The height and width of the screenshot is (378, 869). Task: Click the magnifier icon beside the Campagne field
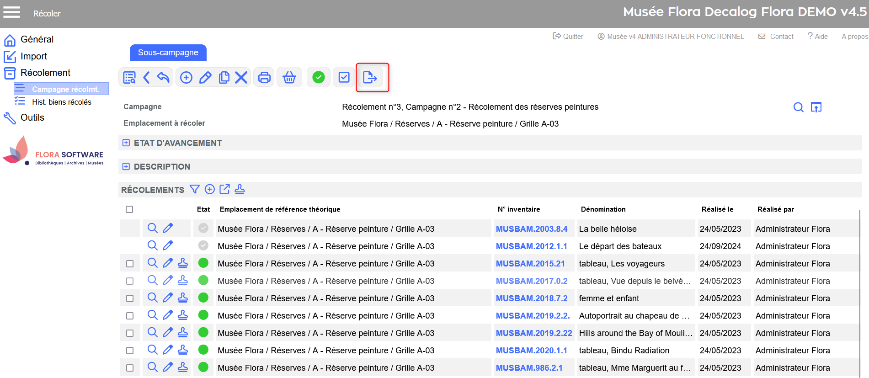798,107
